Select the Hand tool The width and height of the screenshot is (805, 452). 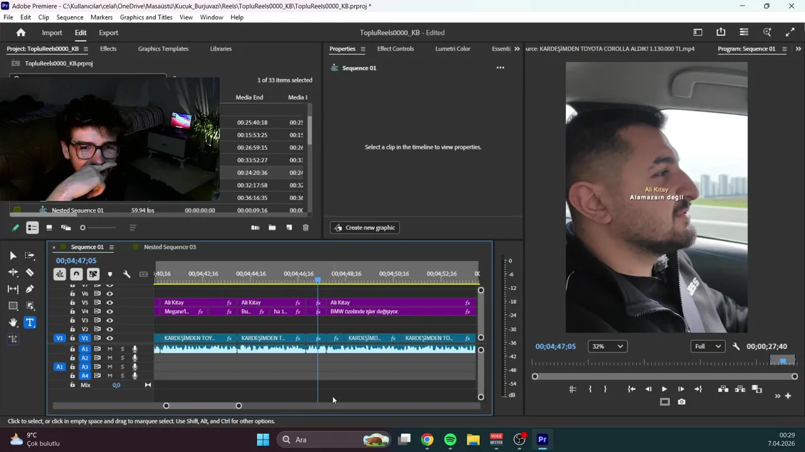coord(13,323)
